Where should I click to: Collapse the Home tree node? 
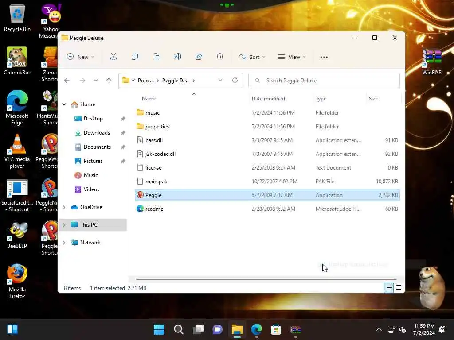pyautogui.click(x=64, y=104)
